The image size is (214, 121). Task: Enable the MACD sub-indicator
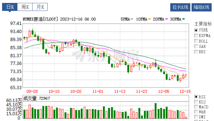tap(196, 107)
